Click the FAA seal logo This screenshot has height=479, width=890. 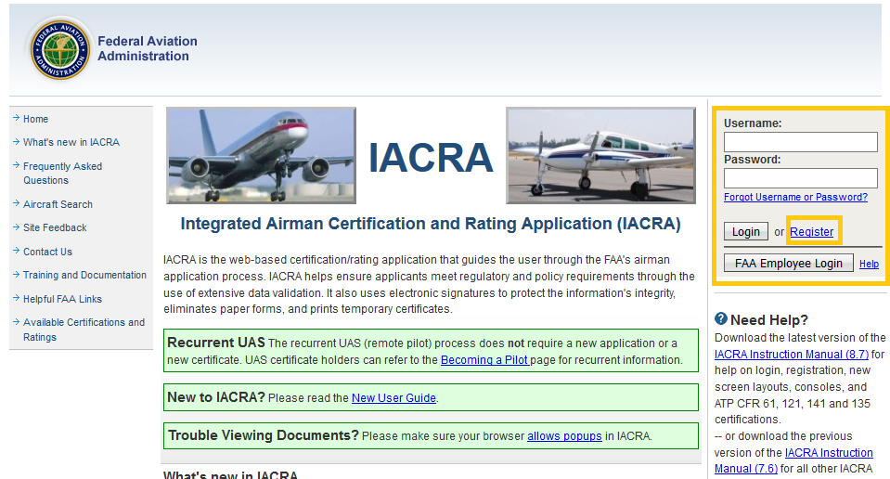pyautogui.click(x=59, y=48)
